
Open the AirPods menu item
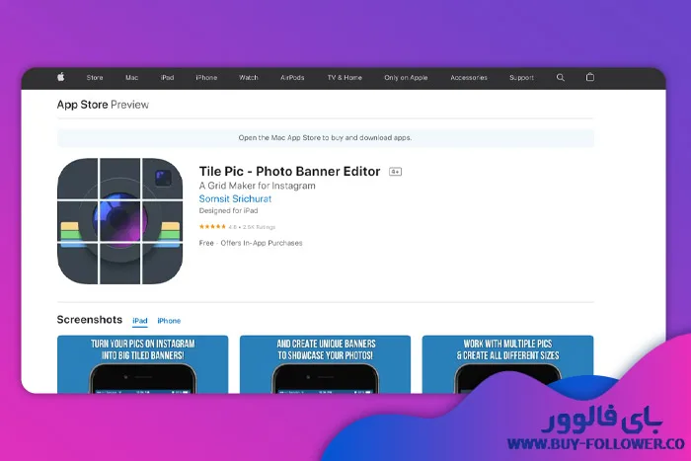pyautogui.click(x=292, y=78)
